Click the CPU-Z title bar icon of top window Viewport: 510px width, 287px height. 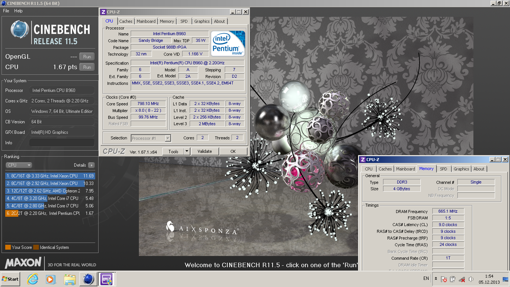104,12
